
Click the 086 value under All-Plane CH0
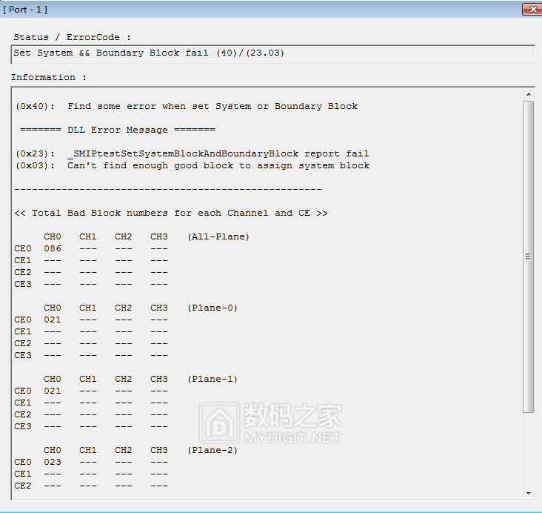[53, 248]
